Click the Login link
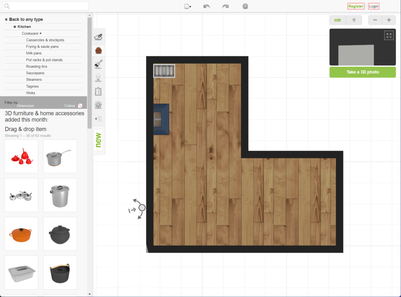This screenshot has height=297, width=401. point(374,6)
